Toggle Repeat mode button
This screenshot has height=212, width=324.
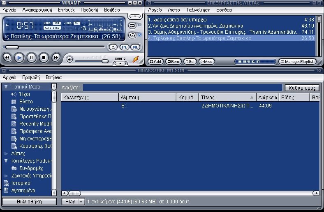coord(132,26)
